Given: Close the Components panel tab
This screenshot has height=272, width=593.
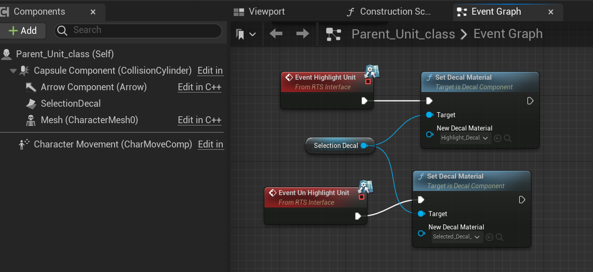Looking at the screenshot, I should click(x=93, y=12).
